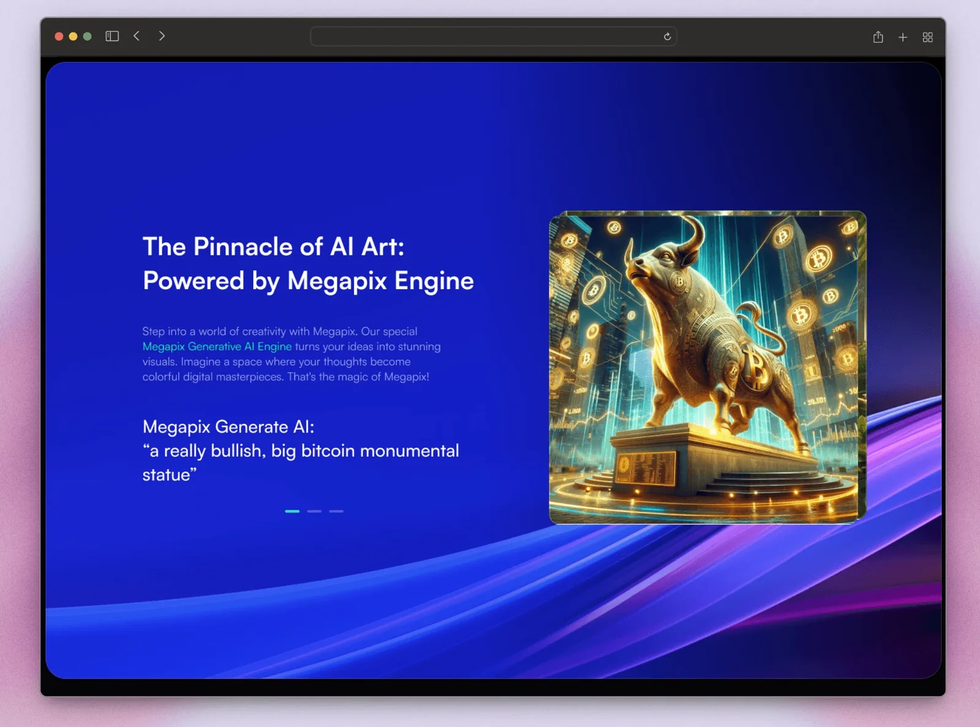Select the "Megapix Generate AI:" label
This screenshot has width=980, height=727.
228,426
